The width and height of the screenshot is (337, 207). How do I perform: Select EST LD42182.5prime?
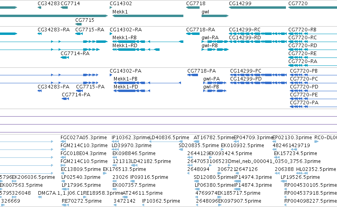pyautogui.click(x=151, y=162)
